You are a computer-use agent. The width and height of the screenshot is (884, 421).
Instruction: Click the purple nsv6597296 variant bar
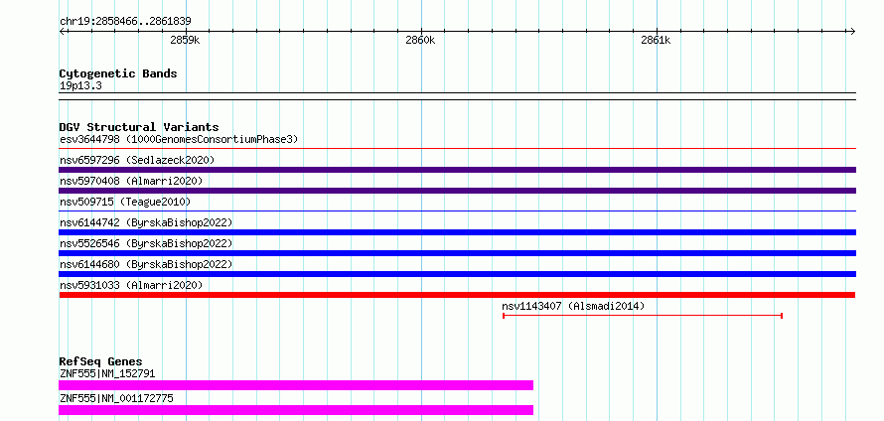(x=457, y=170)
